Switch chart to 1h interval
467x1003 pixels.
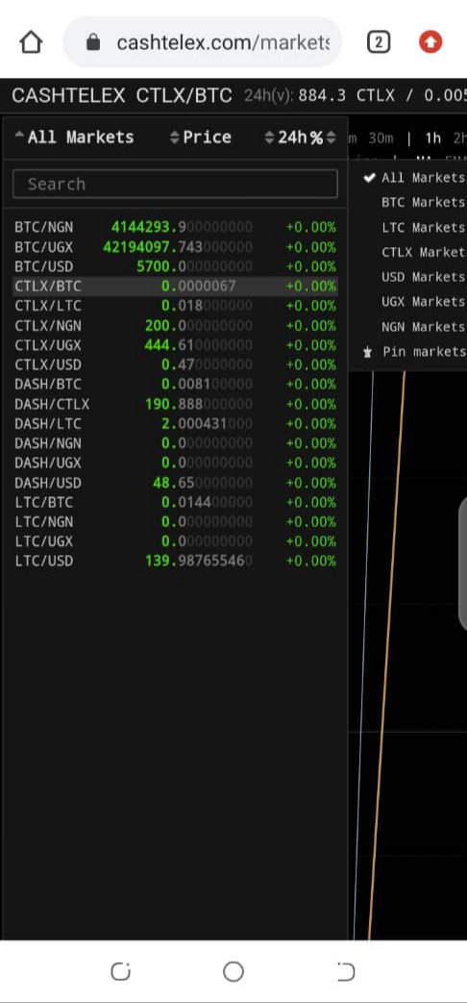(x=433, y=138)
